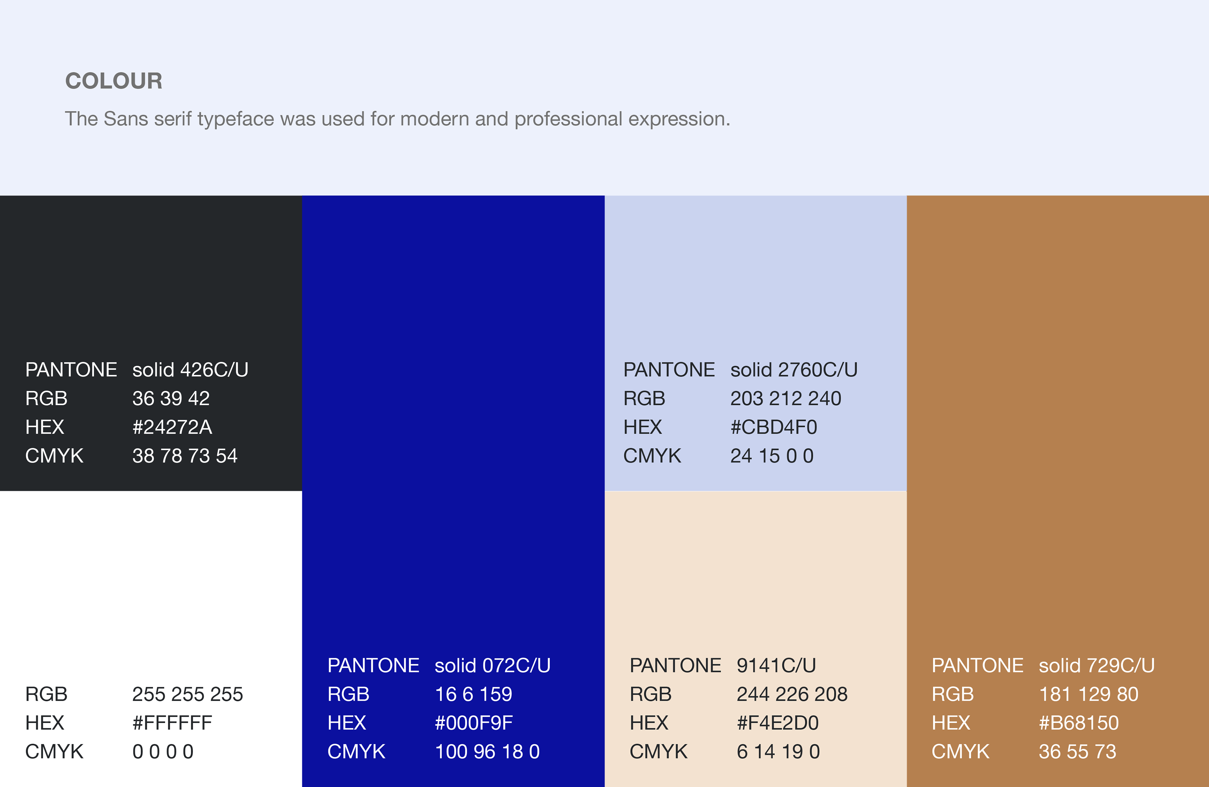Select the cream 9141C/U swatch

pos(755,639)
